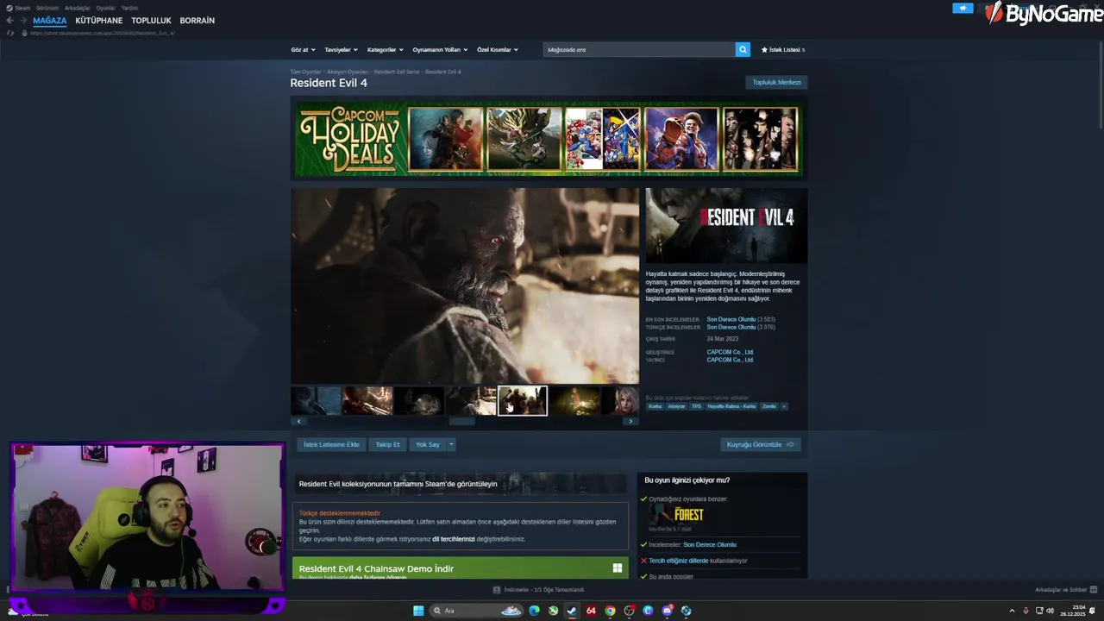Go back with the Steam back arrow
Viewport: 1104px width, 621px height.
point(9,21)
